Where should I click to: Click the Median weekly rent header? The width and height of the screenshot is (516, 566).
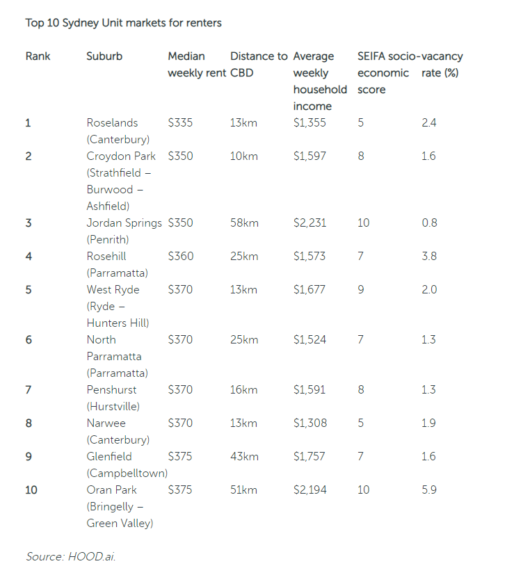pos(197,65)
